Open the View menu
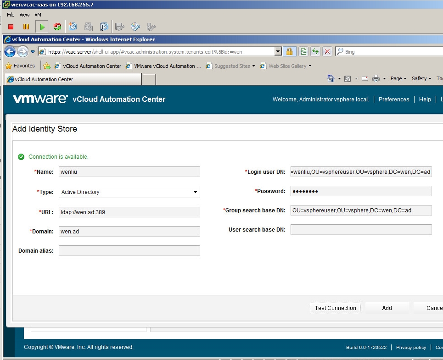The height and width of the screenshot is (360, 443). tap(25, 15)
